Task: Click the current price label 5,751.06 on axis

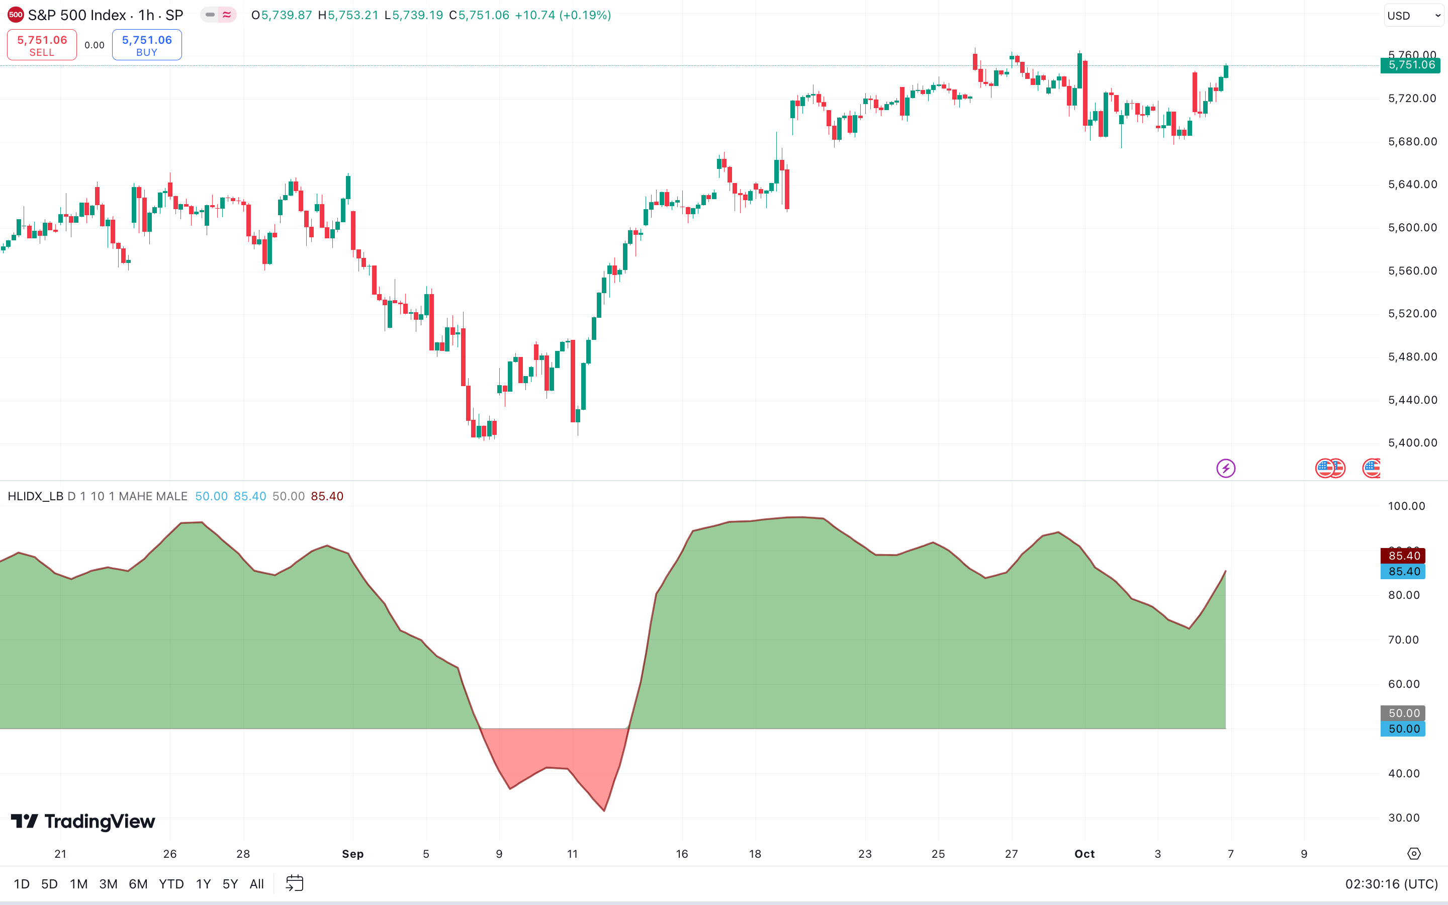Action: tap(1411, 65)
